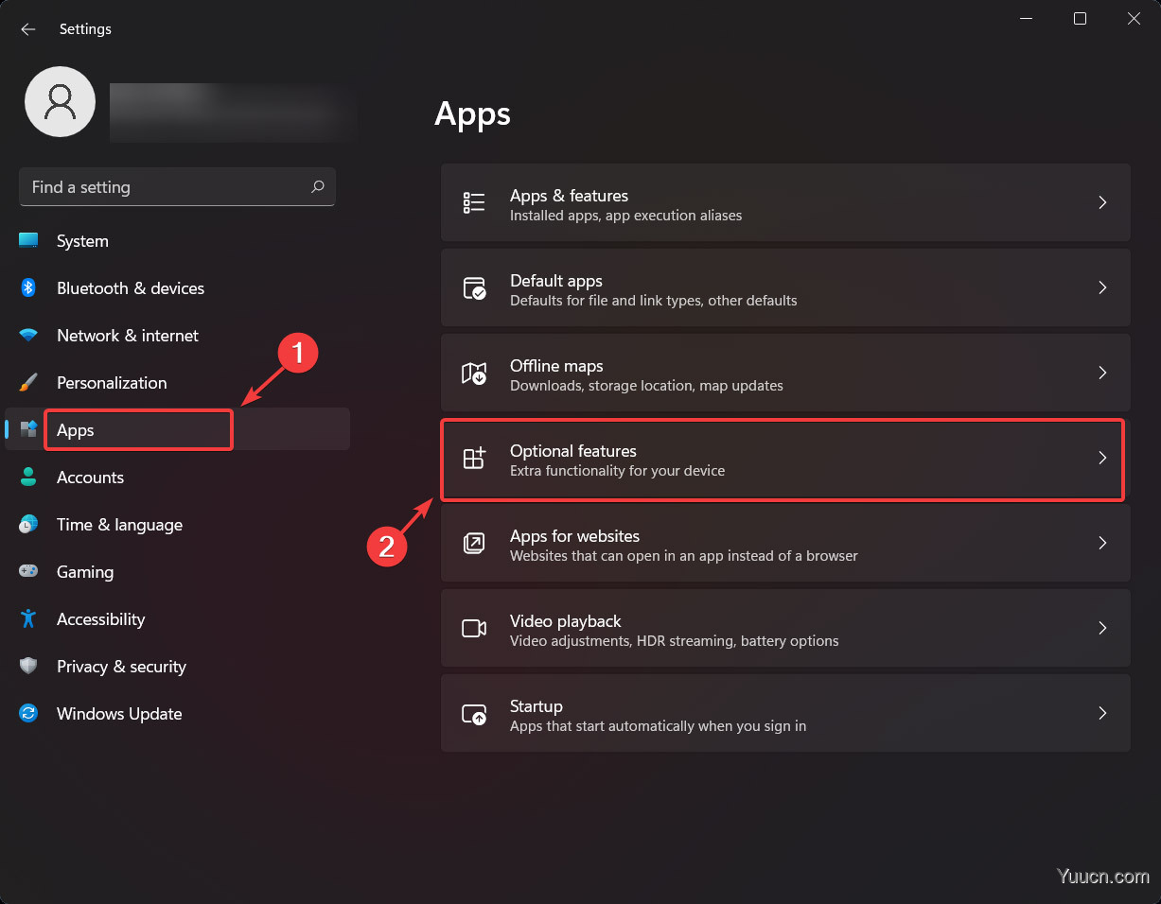1161x904 pixels.
Task: Click 'Downloads, storage location, map updates' text
Action: pyautogui.click(x=646, y=386)
